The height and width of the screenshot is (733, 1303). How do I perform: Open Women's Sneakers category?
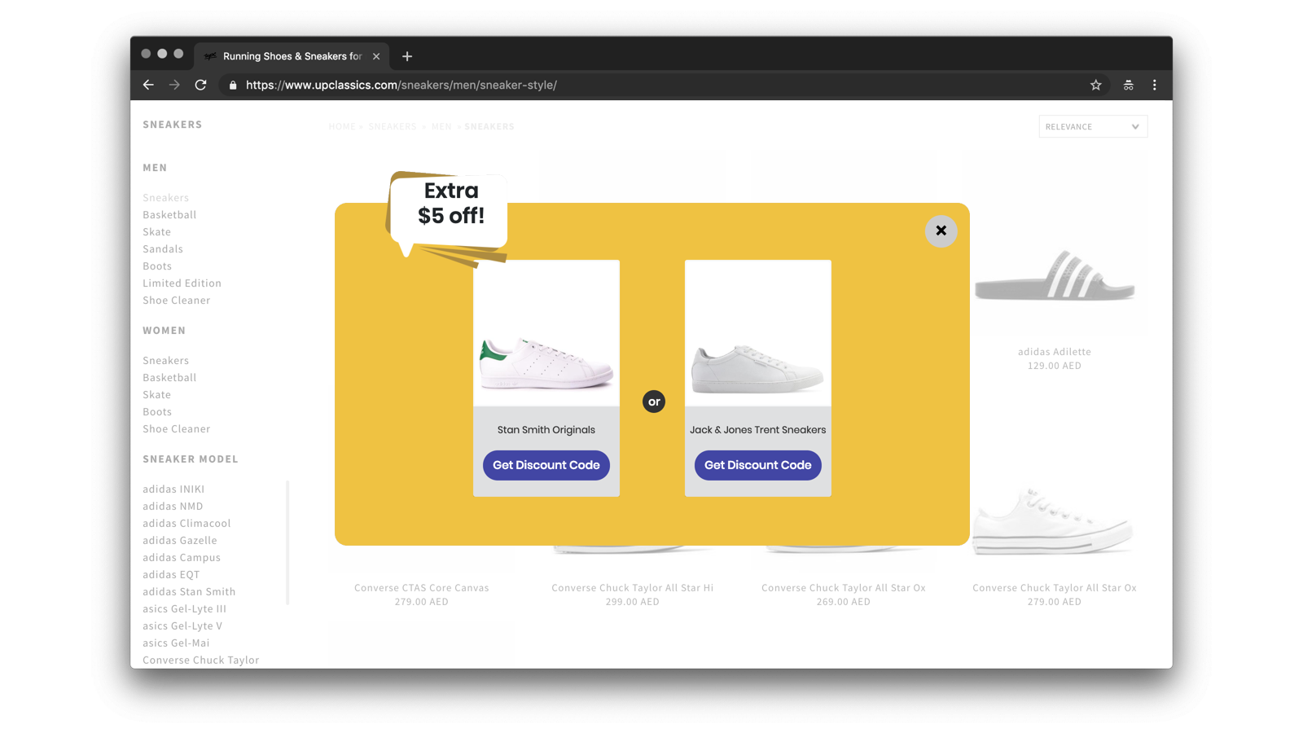[165, 361]
